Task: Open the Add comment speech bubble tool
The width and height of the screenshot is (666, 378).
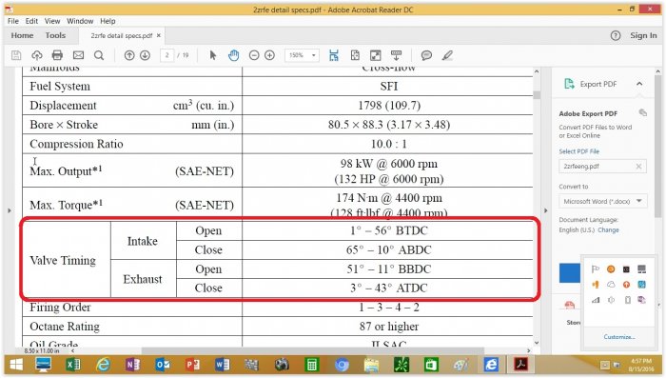Action: 426,55
